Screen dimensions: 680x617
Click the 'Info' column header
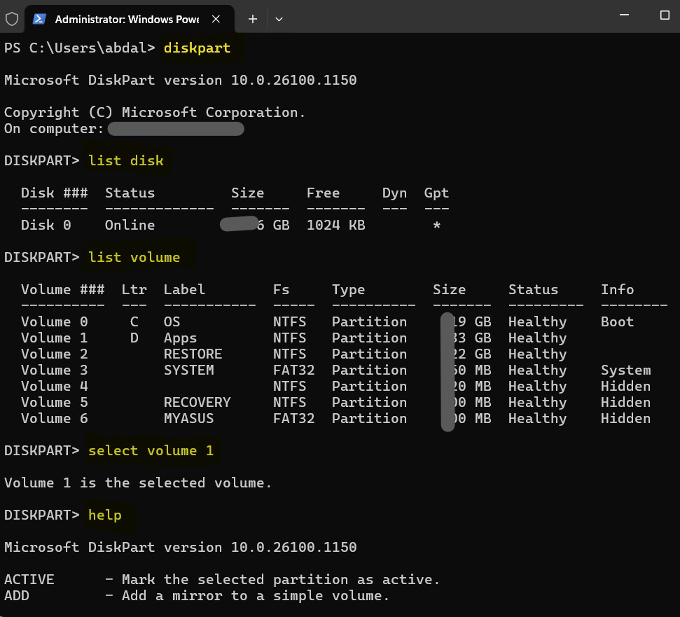(x=617, y=289)
